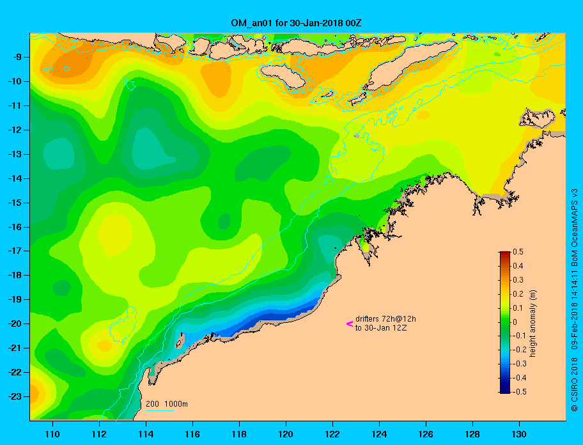Click the latitude label -21
The height and width of the screenshot is (445, 583).
click(14, 348)
